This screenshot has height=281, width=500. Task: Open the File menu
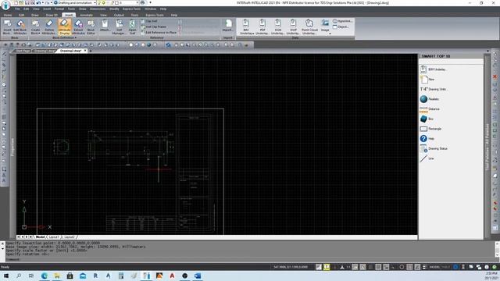(17, 9)
